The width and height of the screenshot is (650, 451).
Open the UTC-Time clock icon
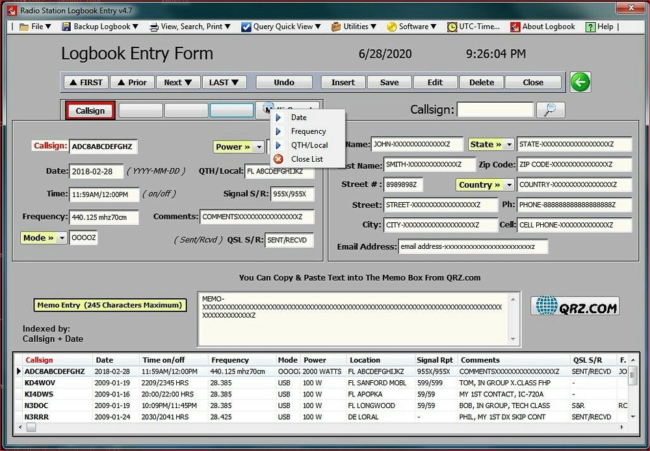point(451,27)
